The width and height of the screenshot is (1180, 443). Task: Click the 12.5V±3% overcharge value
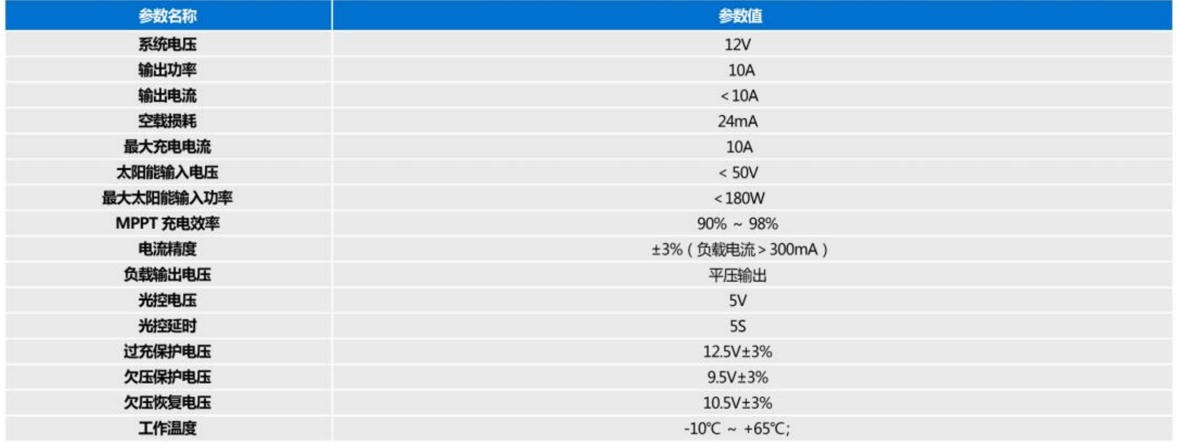pyautogui.click(x=738, y=352)
